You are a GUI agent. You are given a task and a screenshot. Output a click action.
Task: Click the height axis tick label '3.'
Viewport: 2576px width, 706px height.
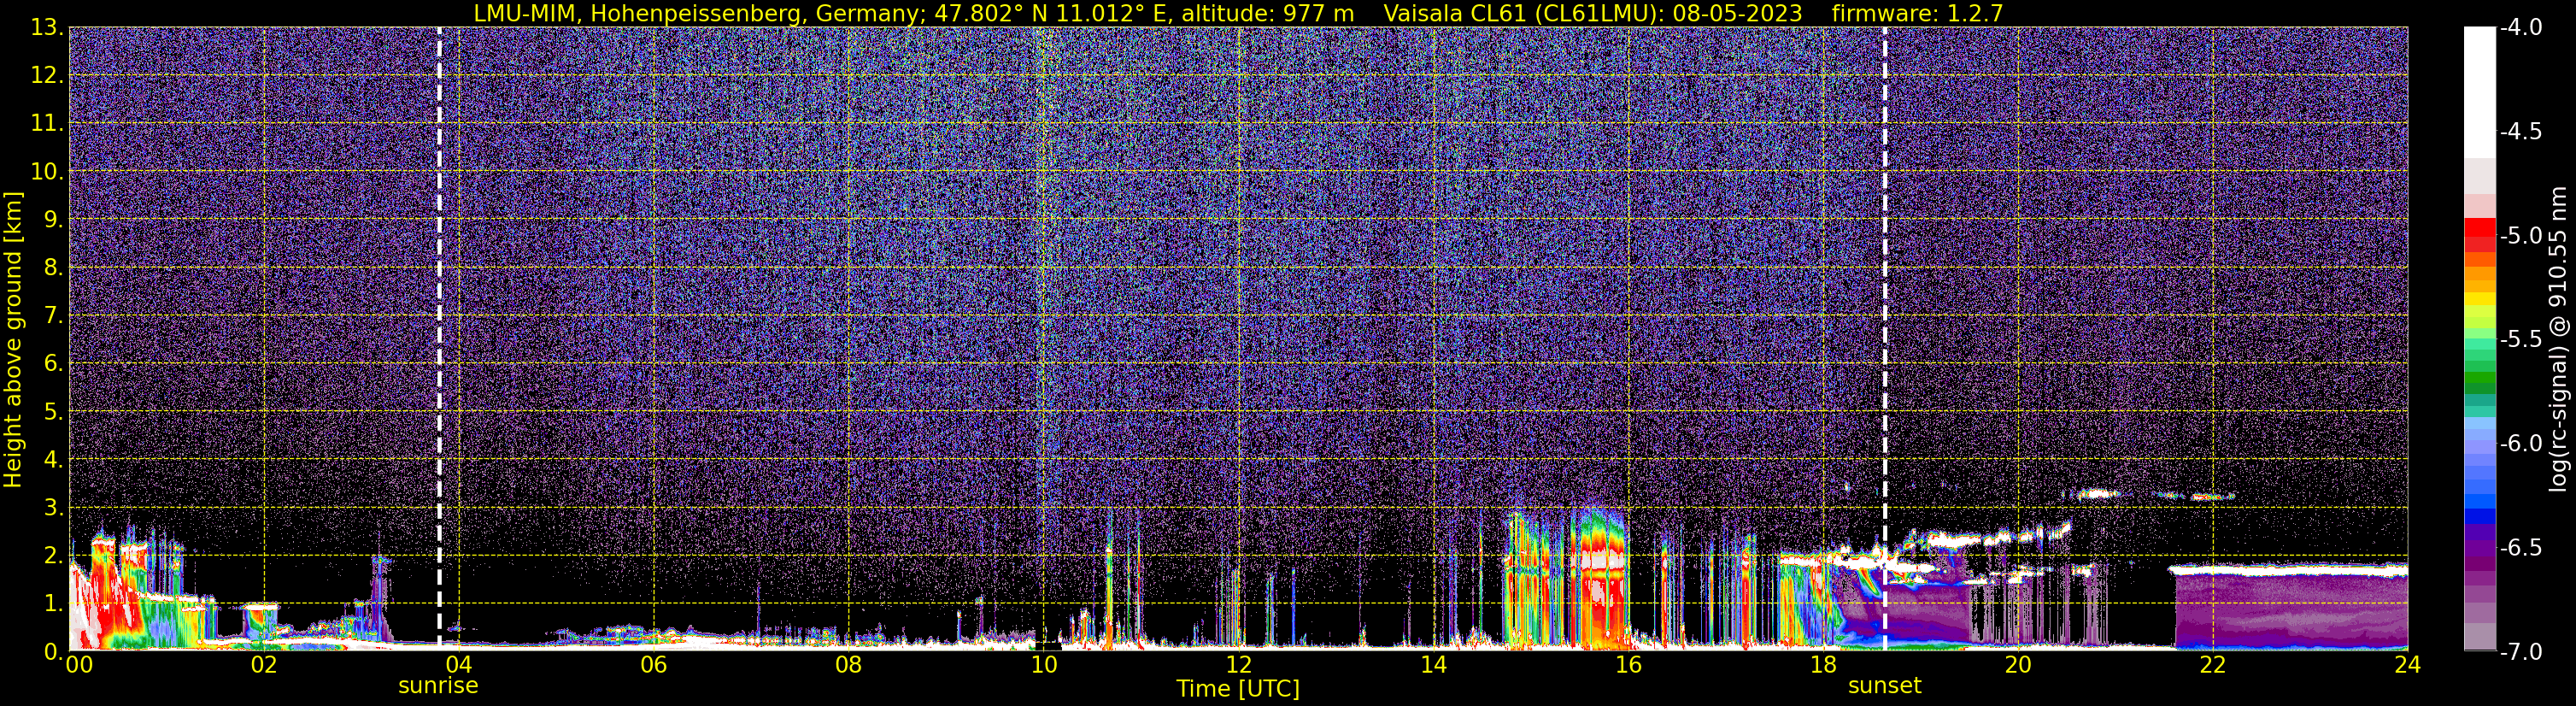(53, 508)
